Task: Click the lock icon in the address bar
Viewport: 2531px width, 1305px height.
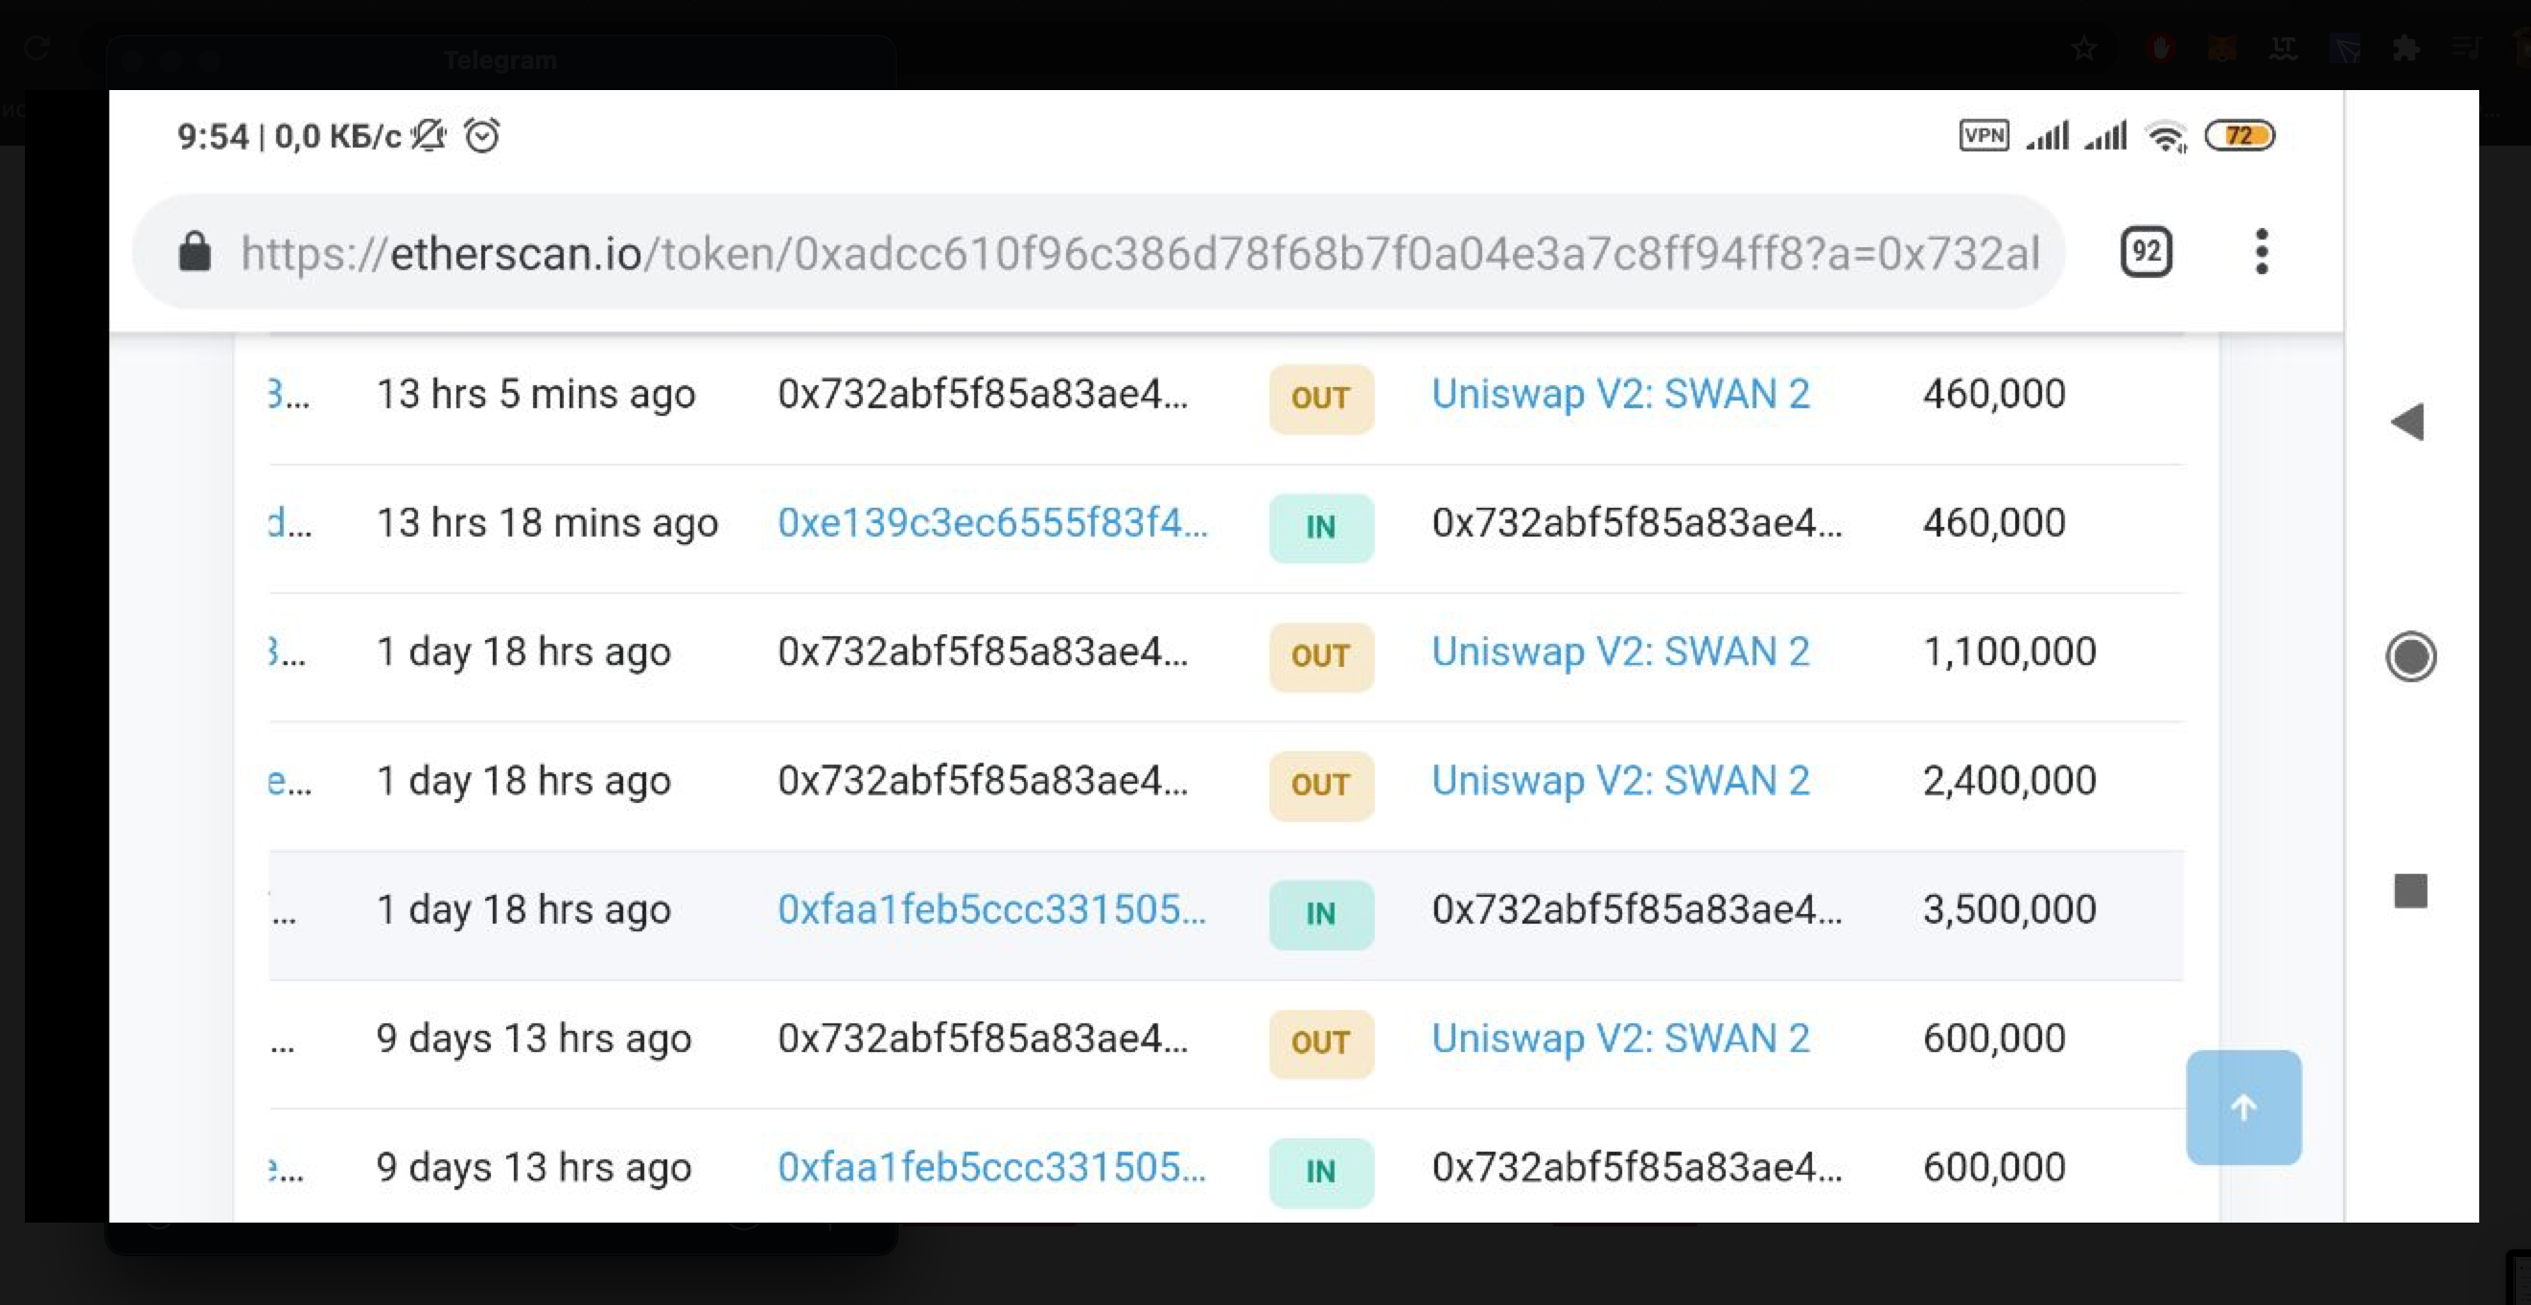Action: pyautogui.click(x=195, y=251)
